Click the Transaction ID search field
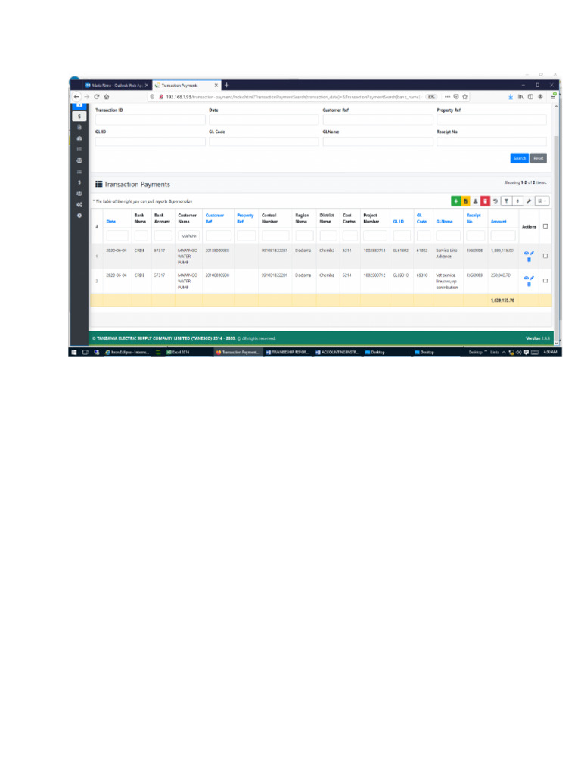This screenshot has width=581, height=775. click(151, 120)
